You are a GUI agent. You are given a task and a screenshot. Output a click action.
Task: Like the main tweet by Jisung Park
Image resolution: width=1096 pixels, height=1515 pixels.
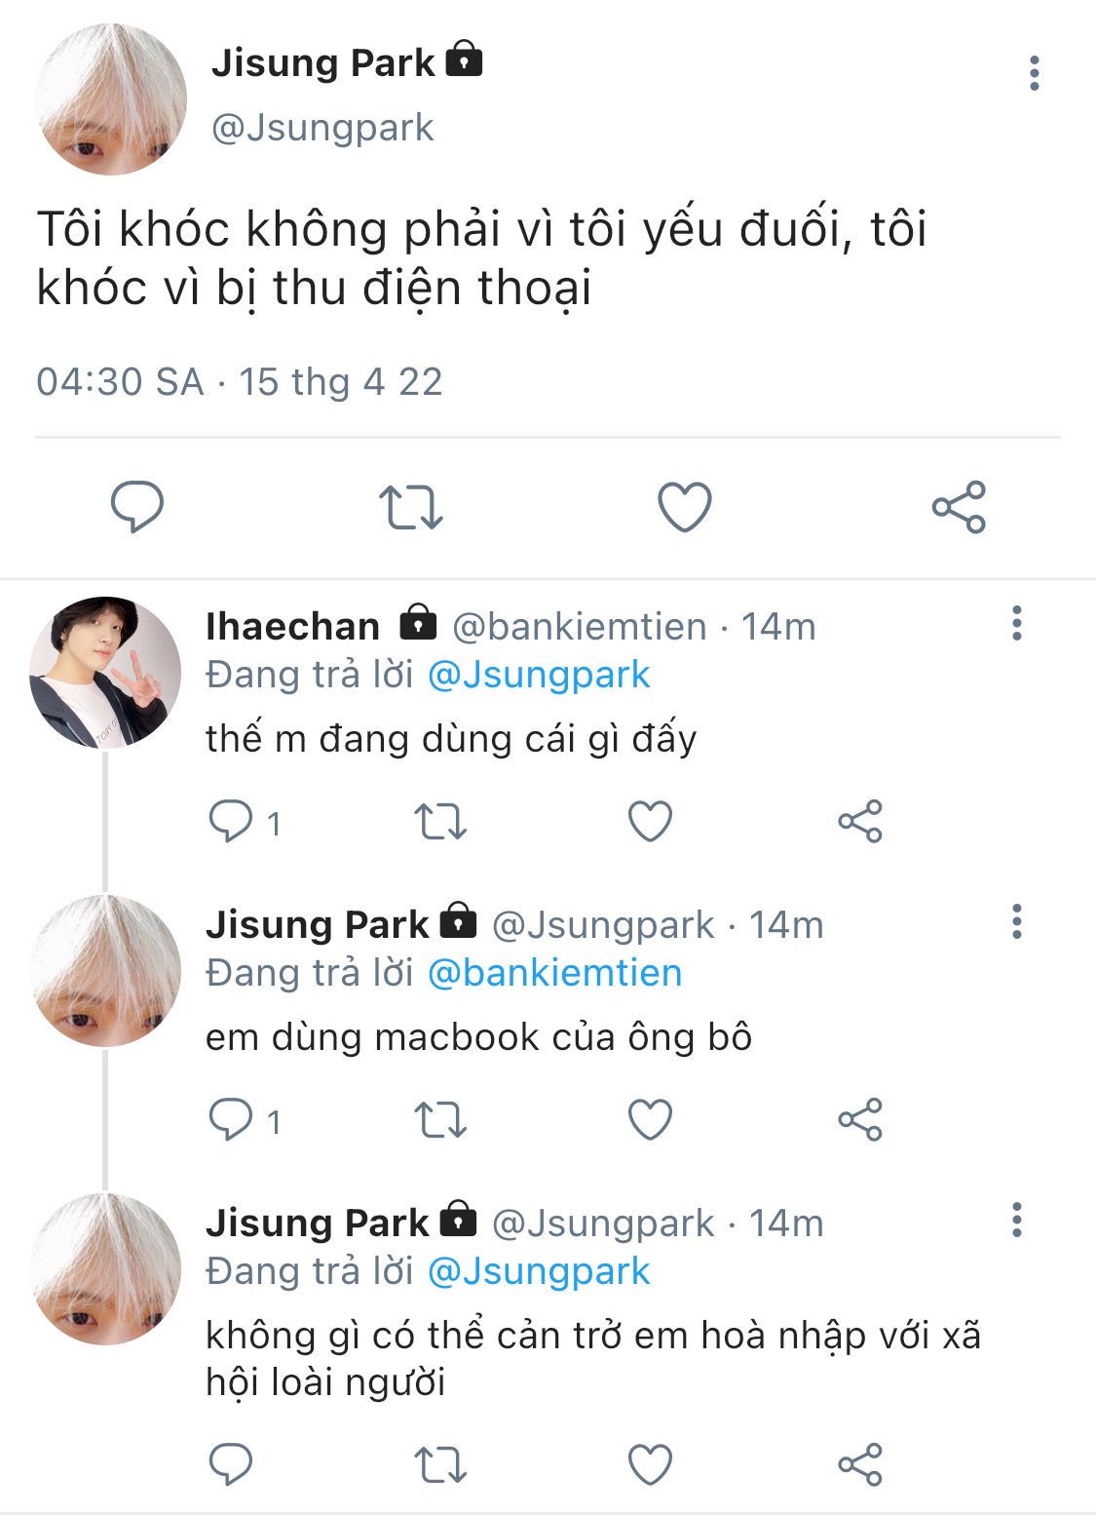coord(685,507)
